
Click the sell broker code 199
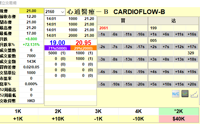coord(154,28)
